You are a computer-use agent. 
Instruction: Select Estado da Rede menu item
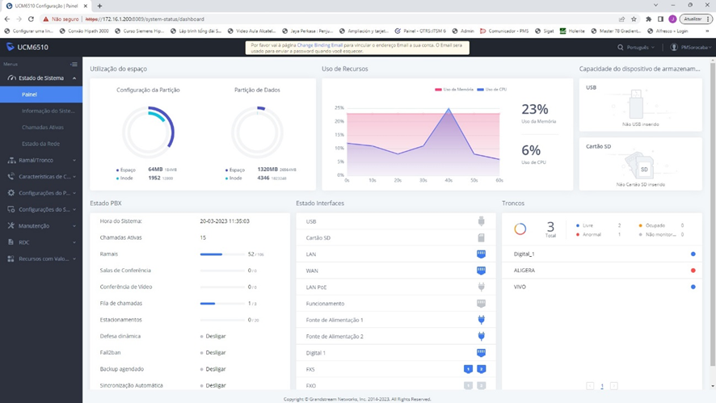(41, 144)
